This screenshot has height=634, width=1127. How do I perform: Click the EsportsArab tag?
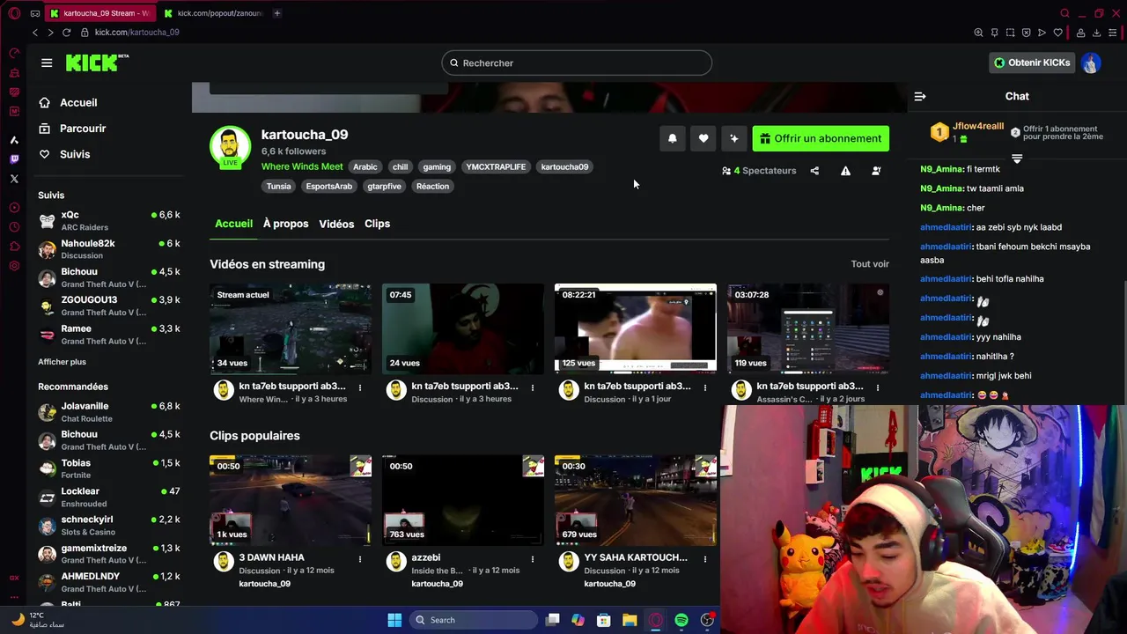click(329, 186)
